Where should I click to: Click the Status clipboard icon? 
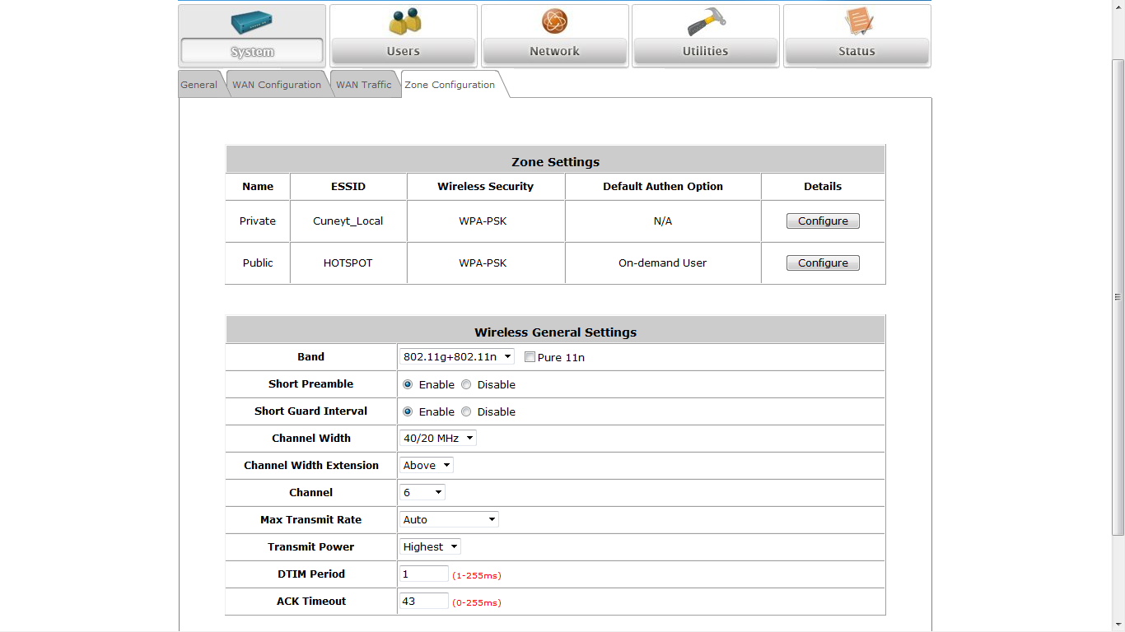point(857,21)
